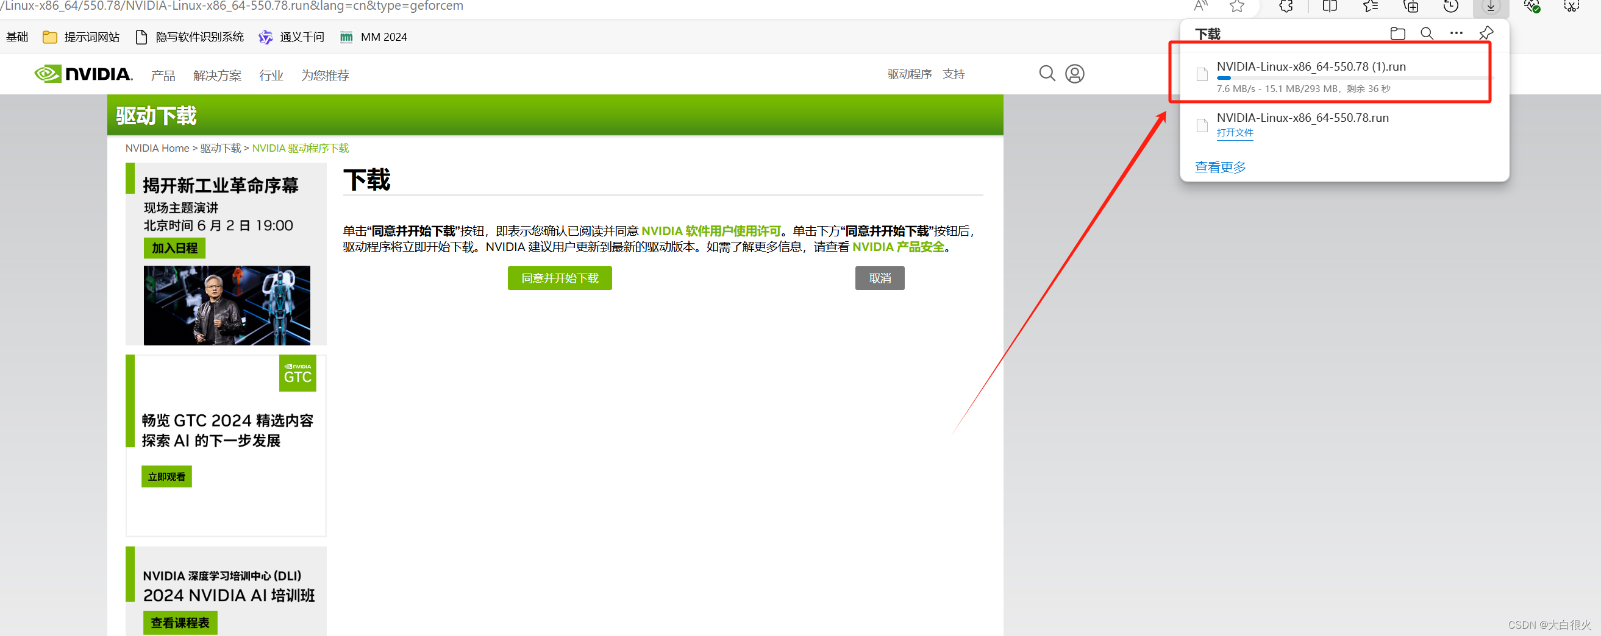Open downloads folder icon in download panel
This screenshot has height=636, width=1601.
point(1398,34)
